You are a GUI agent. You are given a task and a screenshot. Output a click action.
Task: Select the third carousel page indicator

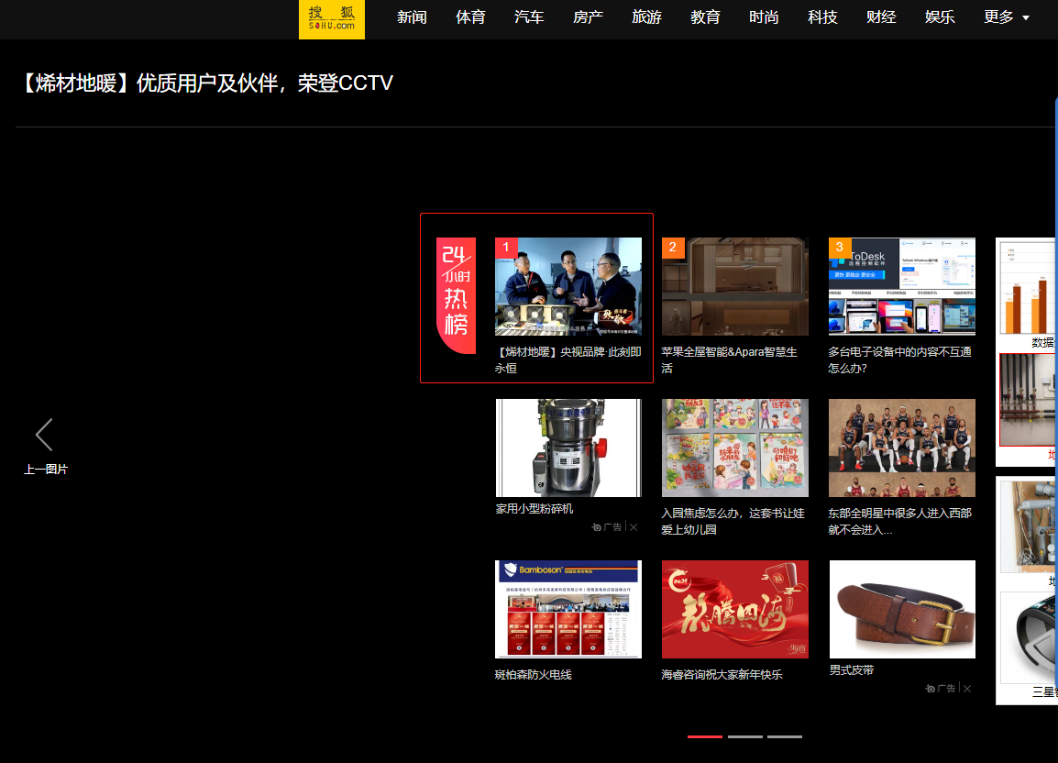click(785, 736)
